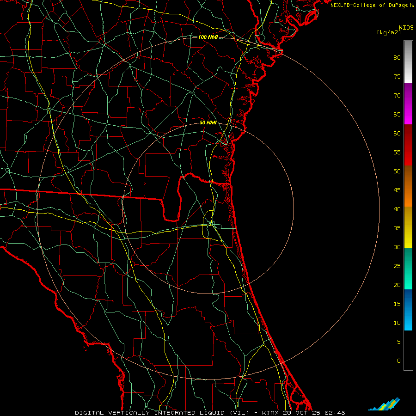The height and width of the screenshot is (416, 416).
Task: Click the scale value "25"
Action: [x=397, y=266]
